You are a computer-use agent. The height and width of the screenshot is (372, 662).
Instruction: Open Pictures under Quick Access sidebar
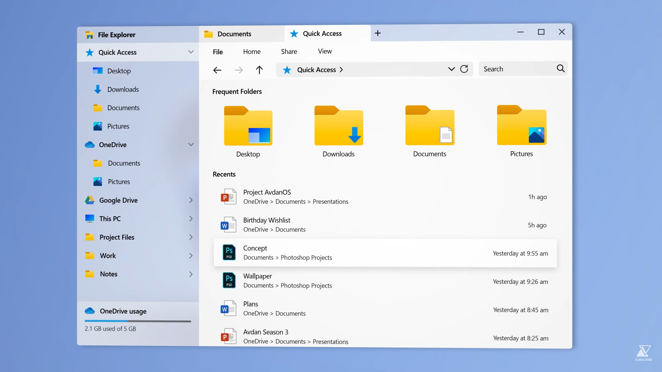(119, 126)
